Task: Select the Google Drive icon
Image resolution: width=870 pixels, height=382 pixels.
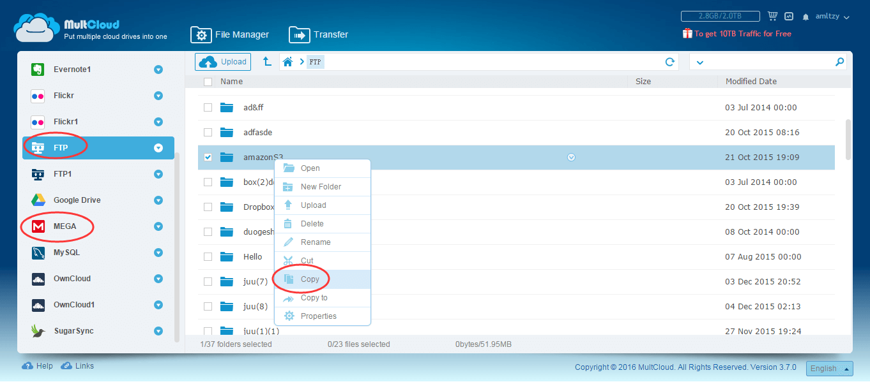Action: tap(38, 200)
